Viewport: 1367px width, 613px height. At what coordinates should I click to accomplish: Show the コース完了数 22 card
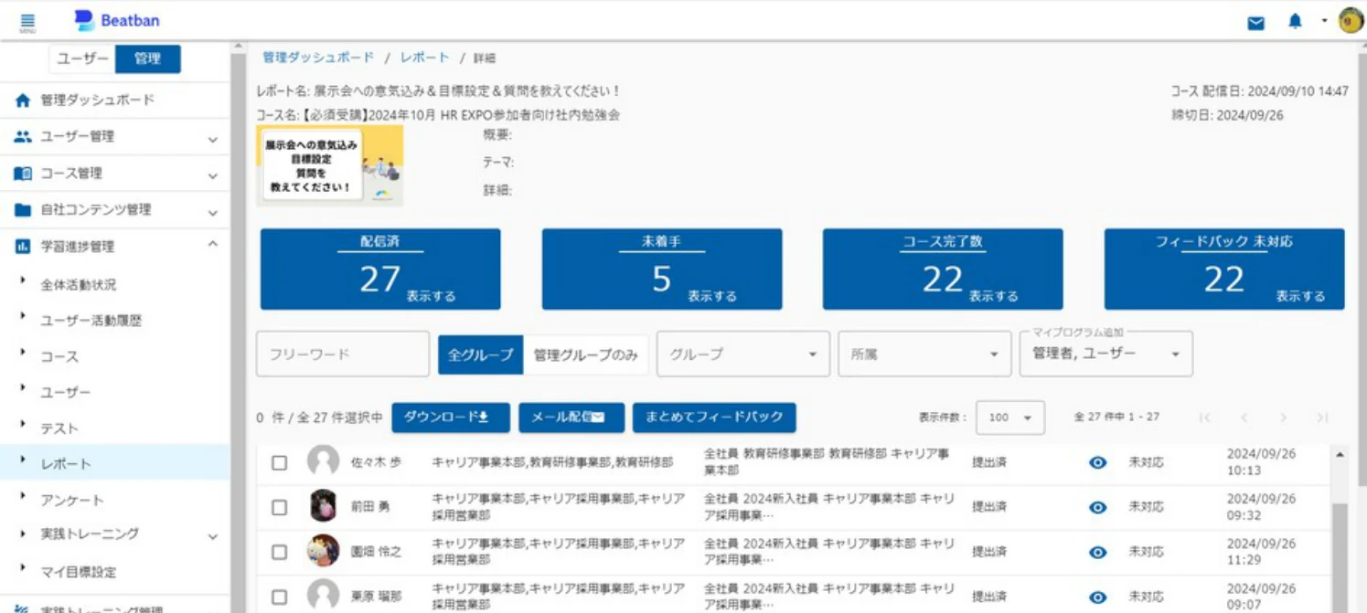pyautogui.click(x=943, y=269)
